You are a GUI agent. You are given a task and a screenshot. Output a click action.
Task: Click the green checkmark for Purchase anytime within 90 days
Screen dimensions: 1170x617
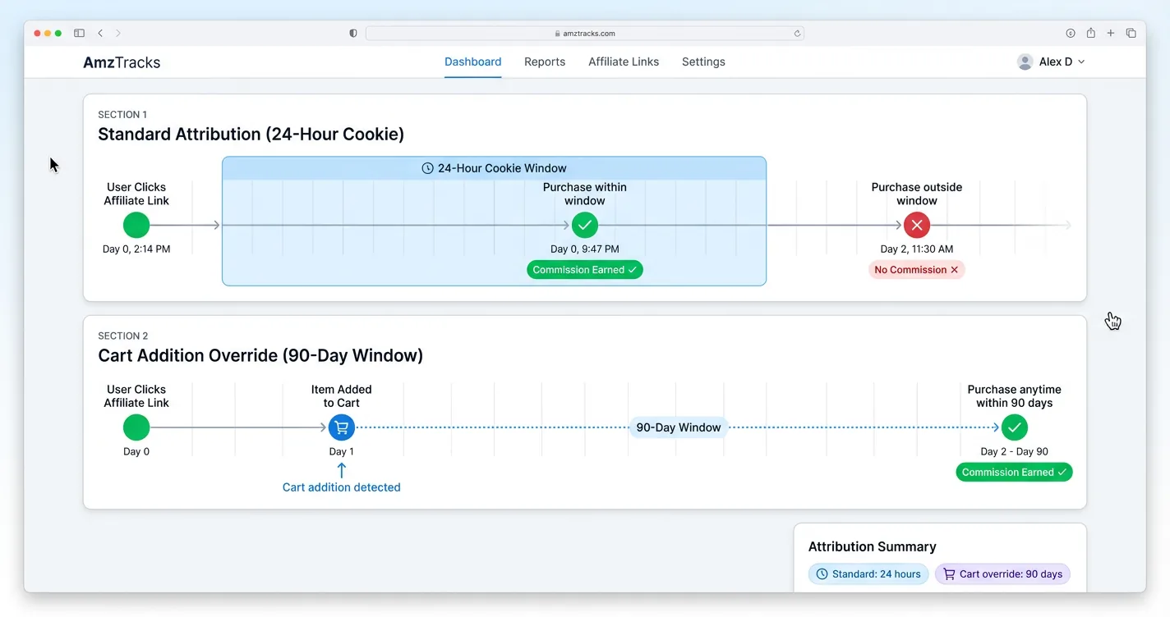pos(1014,427)
